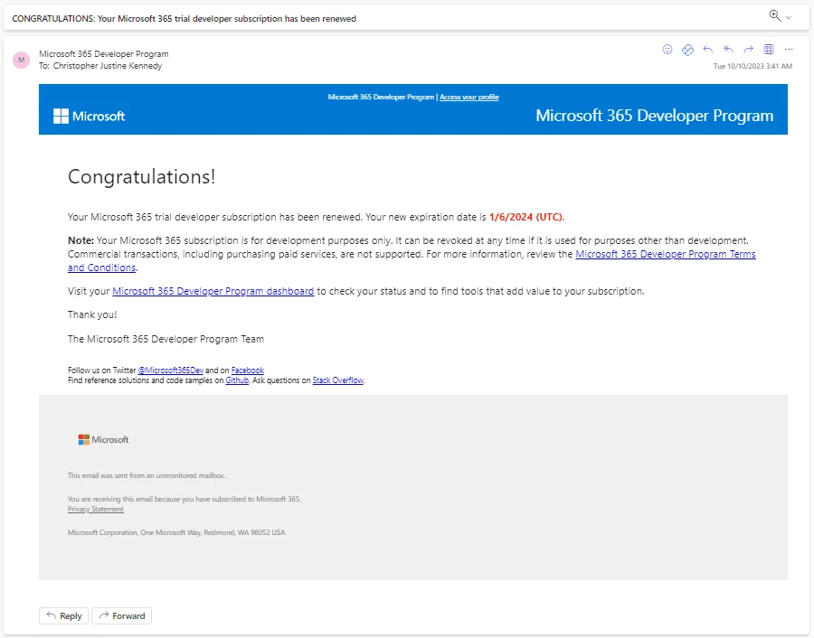The height and width of the screenshot is (638, 814).
Task: Click the colored Microsoft logo in footer
Action: click(103, 439)
